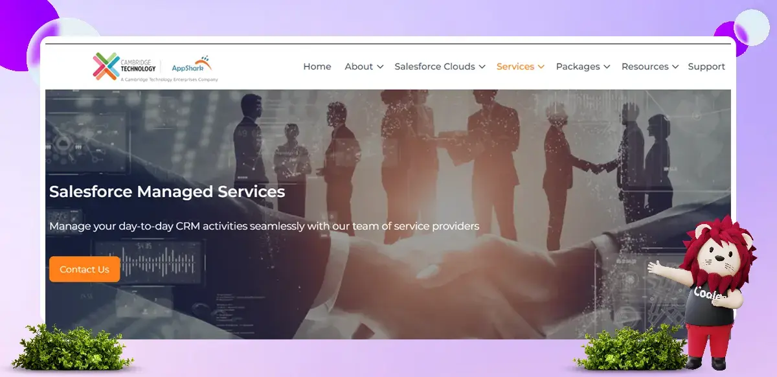Expand the arrow next to Resources

(x=675, y=67)
